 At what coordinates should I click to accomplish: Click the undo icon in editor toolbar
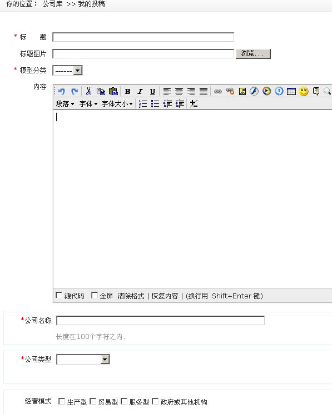(x=62, y=92)
